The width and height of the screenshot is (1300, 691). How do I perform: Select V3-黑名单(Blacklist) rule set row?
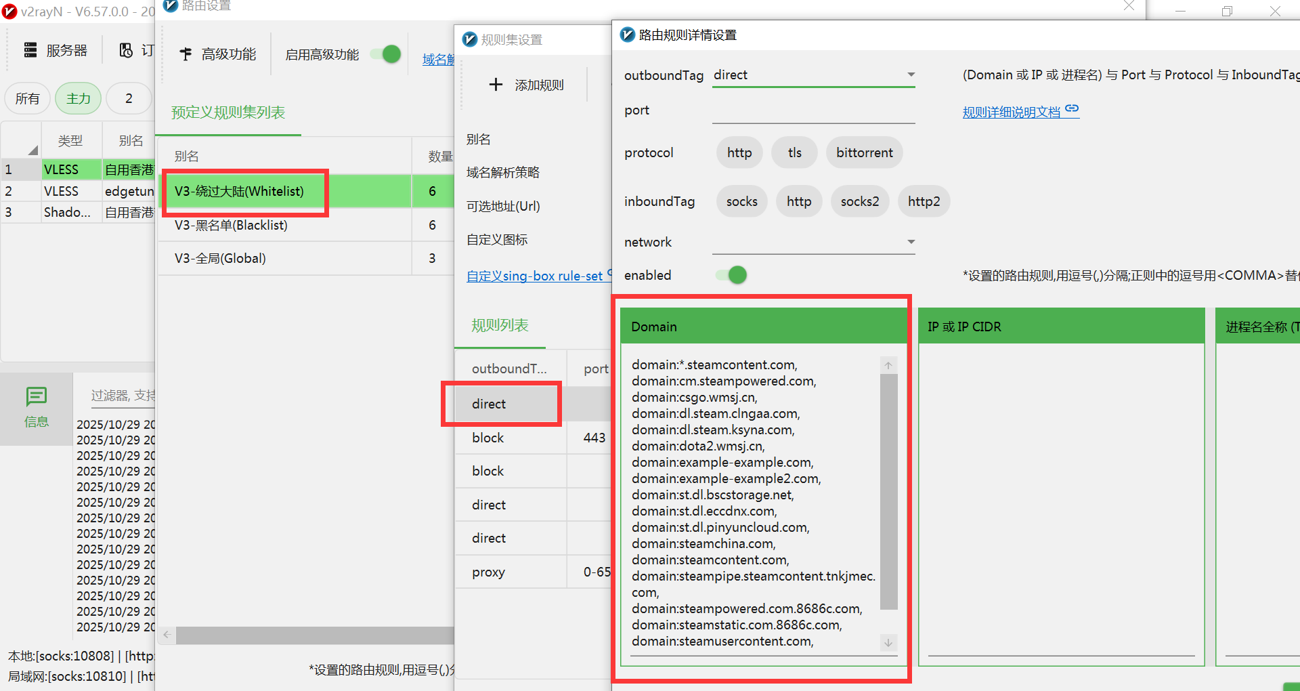(x=306, y=225)
